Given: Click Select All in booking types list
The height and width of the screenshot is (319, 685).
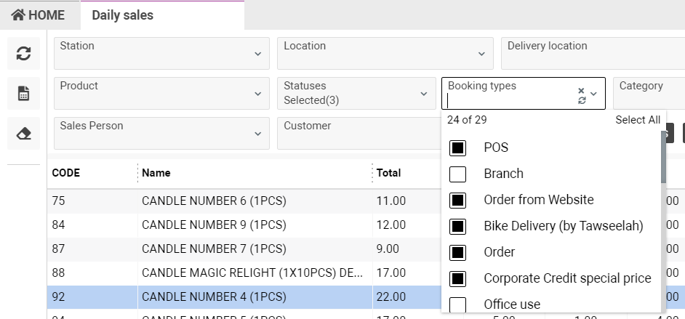Looking at the screenshot, I should coord(637,120).
